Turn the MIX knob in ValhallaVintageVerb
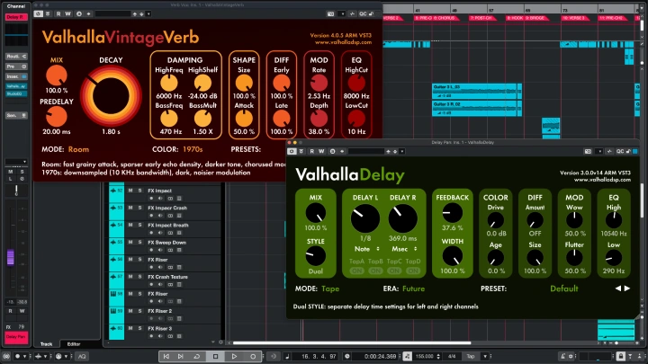The image size is (648, 364). coord(56,75)
